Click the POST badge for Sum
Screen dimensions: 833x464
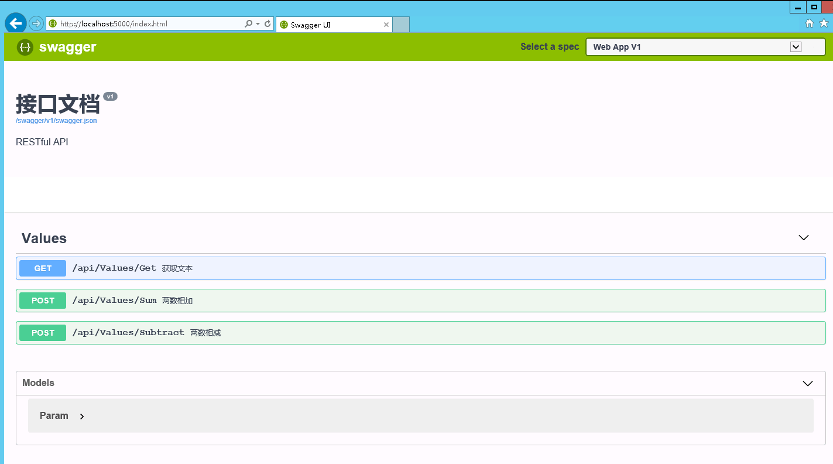pos(43,301)
